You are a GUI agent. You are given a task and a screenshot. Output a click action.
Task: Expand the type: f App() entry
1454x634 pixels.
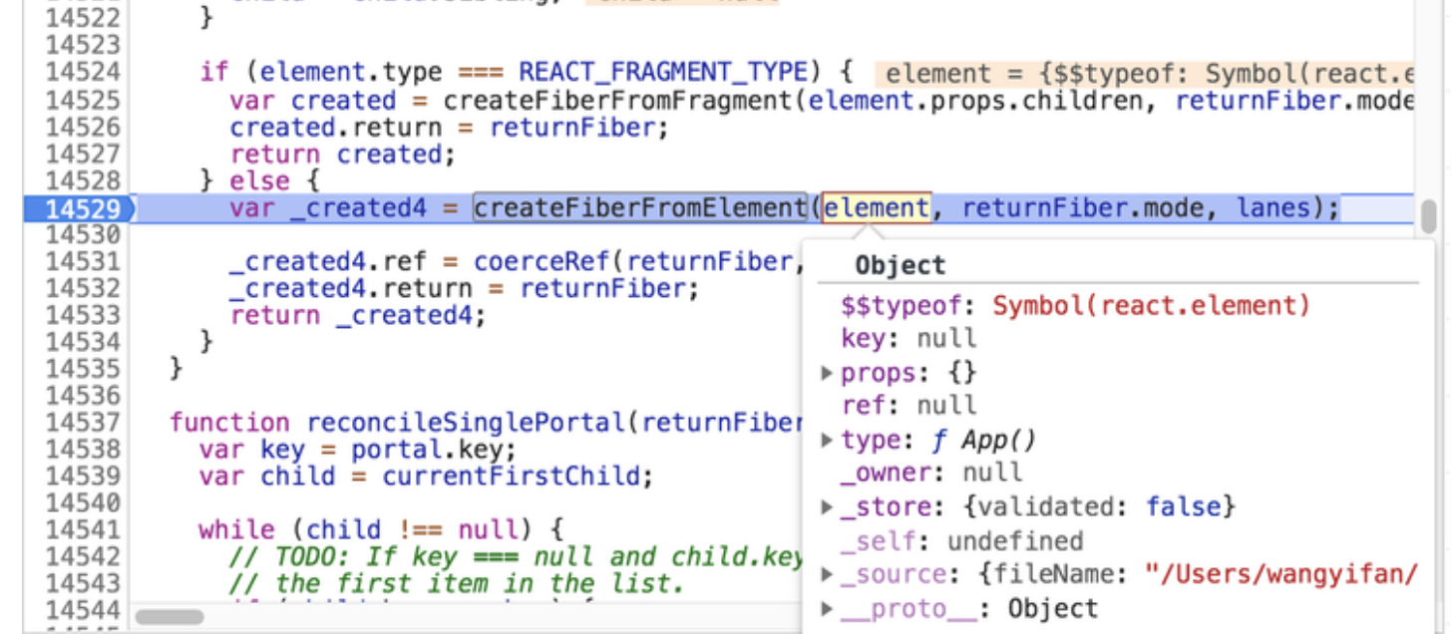point(826,440)
